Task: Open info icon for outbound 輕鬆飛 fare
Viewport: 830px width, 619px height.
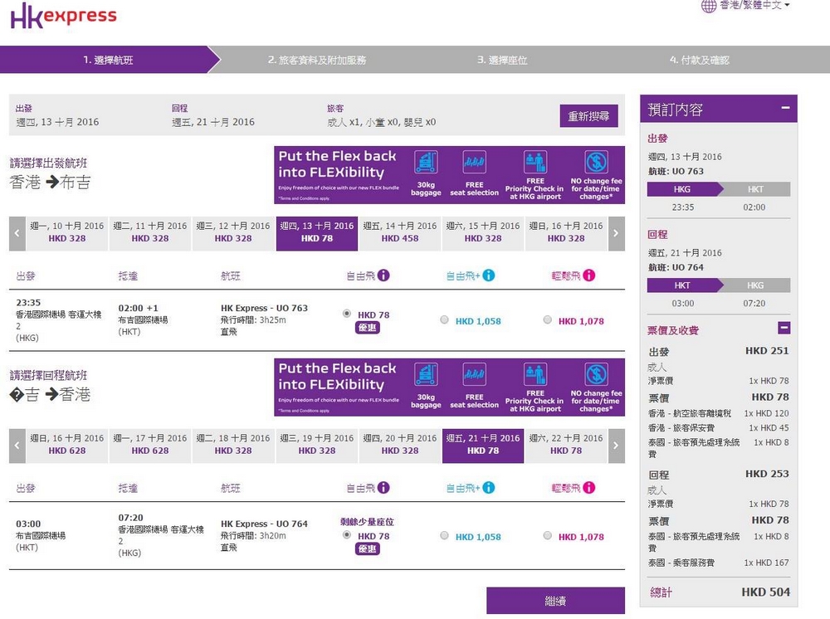Action: (x=589, y=275)
